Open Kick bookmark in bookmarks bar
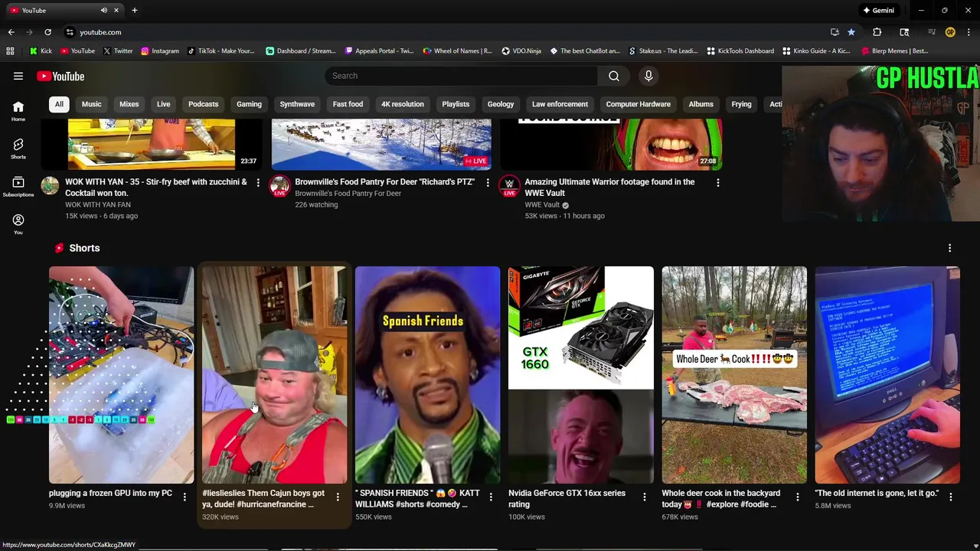The height and width of the screenshot is (551, 980). point(41,51)
